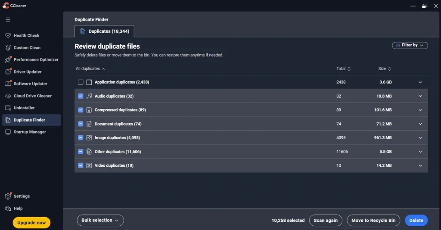The width and height of the screenshot is (441, 230).
Task: Expand the Other duplicates row chevron
Action: point(420,152)
